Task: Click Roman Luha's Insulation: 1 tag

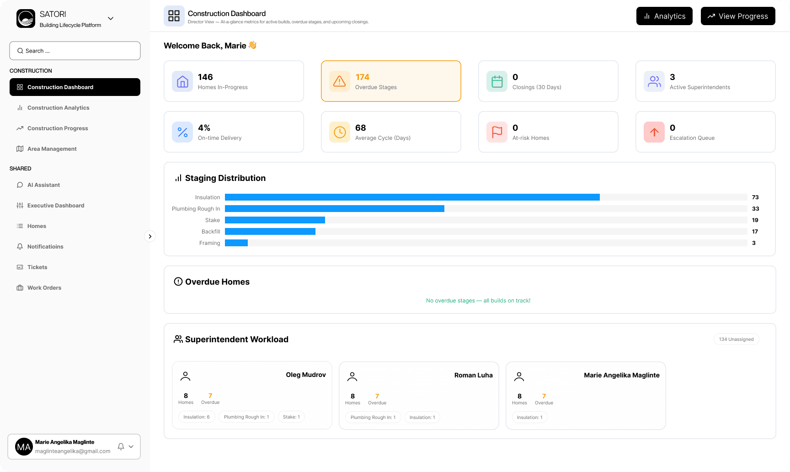Action: tap(422, 417)
